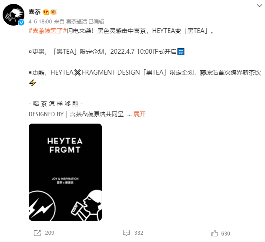Open the 喜茶超话 source link
Image resolution: width=265 pixels, height=242 pixels.
[x=77, y=22]
